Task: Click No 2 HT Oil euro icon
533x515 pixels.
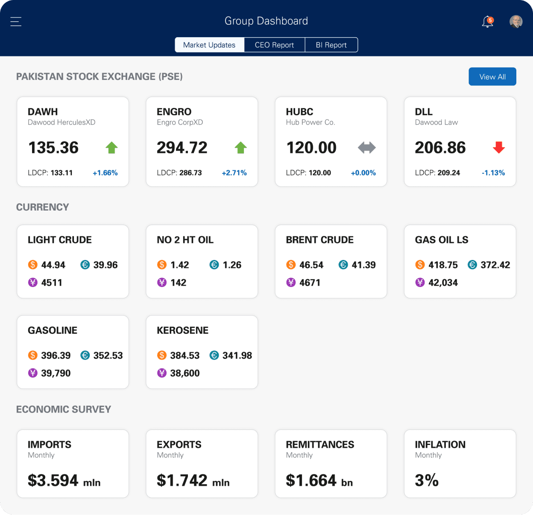Action: click(x=214, y=265)
